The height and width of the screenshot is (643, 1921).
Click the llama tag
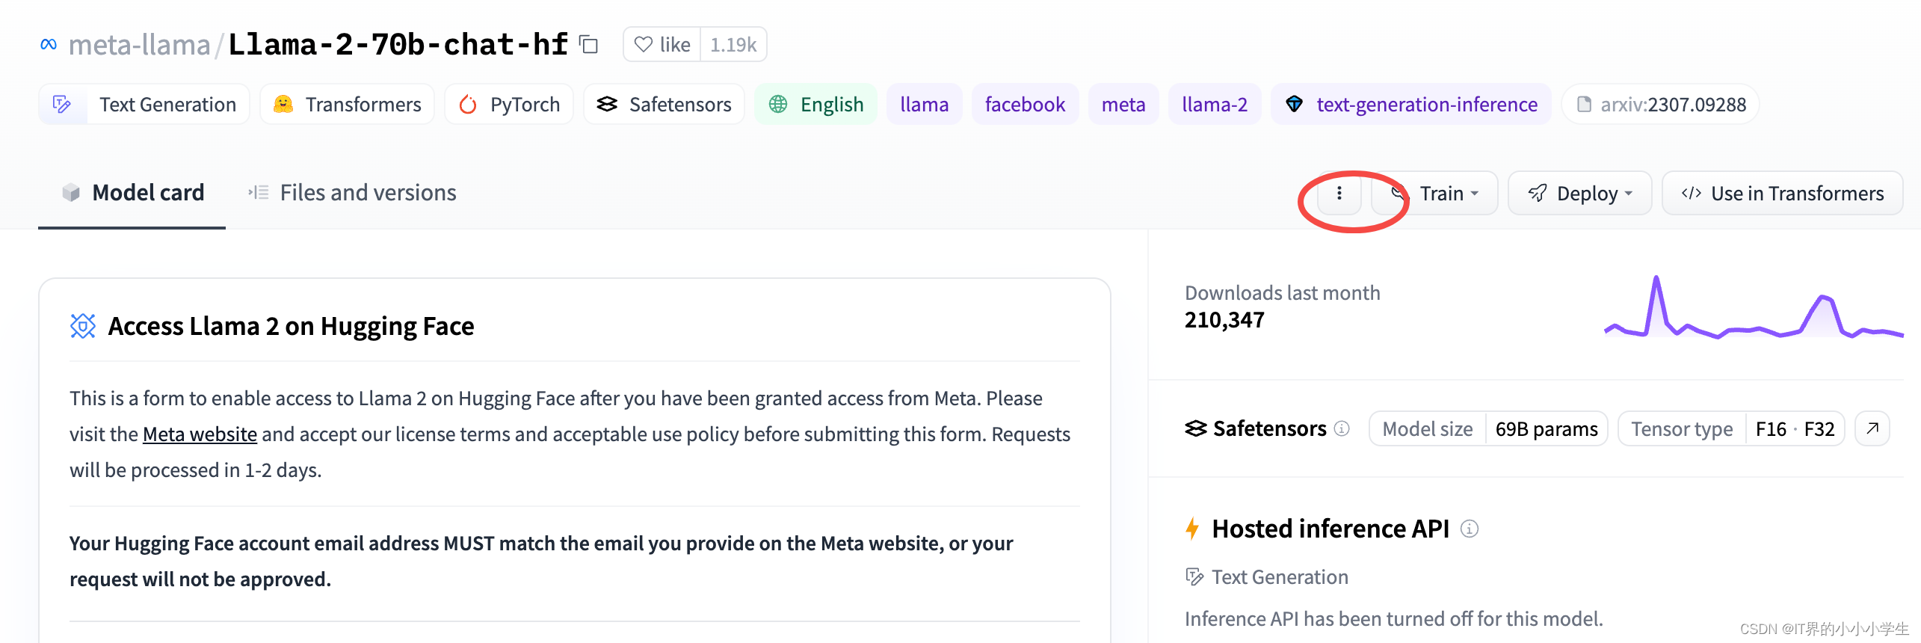click(x=925, y=104)
